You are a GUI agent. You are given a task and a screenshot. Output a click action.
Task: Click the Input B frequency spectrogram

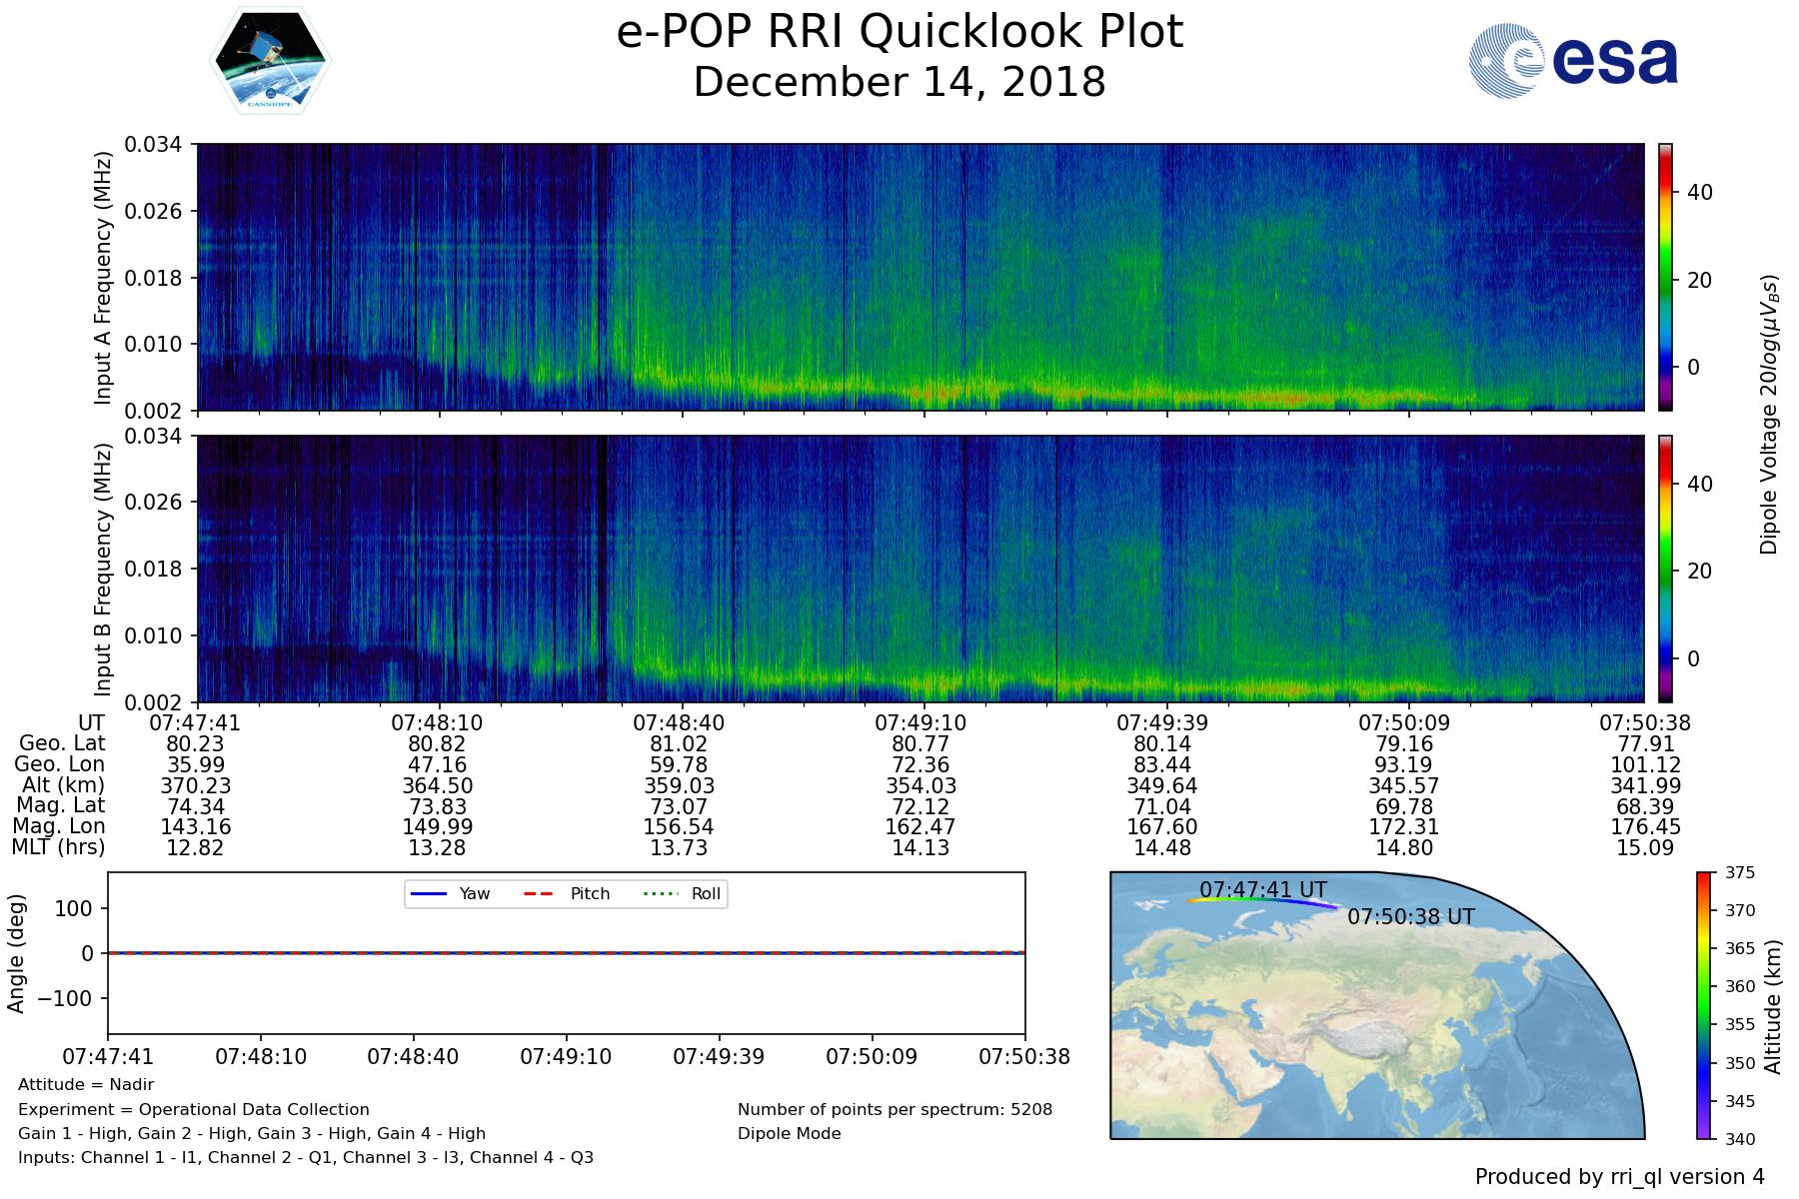pos(919,569)
